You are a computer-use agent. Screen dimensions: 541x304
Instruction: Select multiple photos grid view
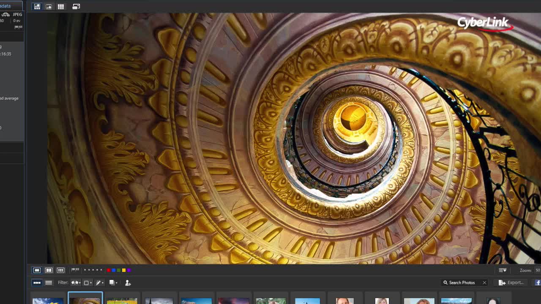point(60,270)
